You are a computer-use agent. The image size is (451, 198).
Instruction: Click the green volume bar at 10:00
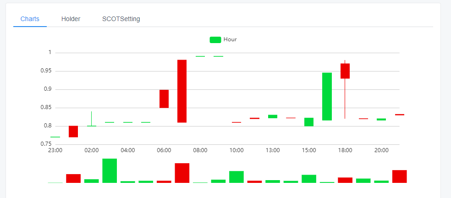pyautogui.click(x=236, y=177)
